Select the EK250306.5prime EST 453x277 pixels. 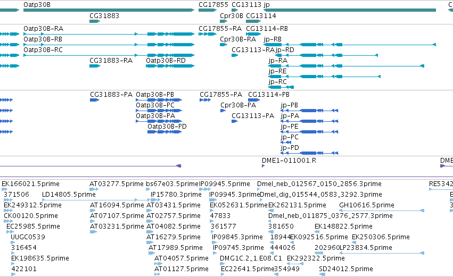(x=354, y=242)
